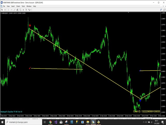Pick the vertical line drawing tool

pos(9,10)
